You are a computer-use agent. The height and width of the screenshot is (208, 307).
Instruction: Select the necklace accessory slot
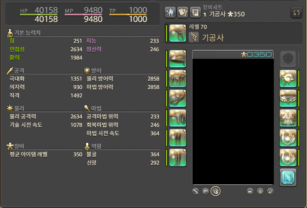(288, 98)
